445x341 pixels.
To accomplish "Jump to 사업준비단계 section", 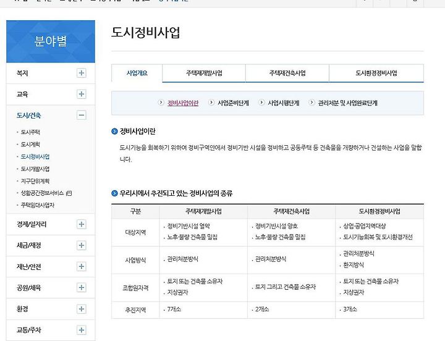I will click(x=233, y=103).
